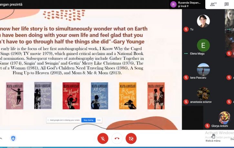This screenshot has height=148, width=234.
Task: Click muted mic icon beside anastasia sciurov
Action: pos(186,102)
